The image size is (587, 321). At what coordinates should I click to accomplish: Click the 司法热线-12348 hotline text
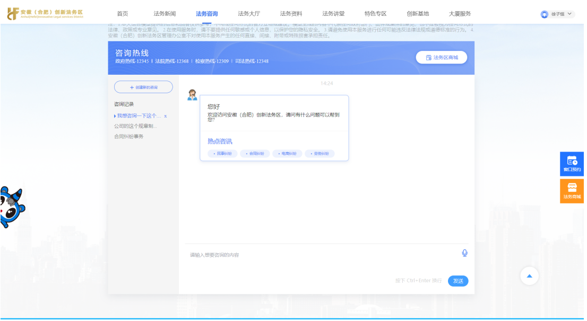[252, 61]
